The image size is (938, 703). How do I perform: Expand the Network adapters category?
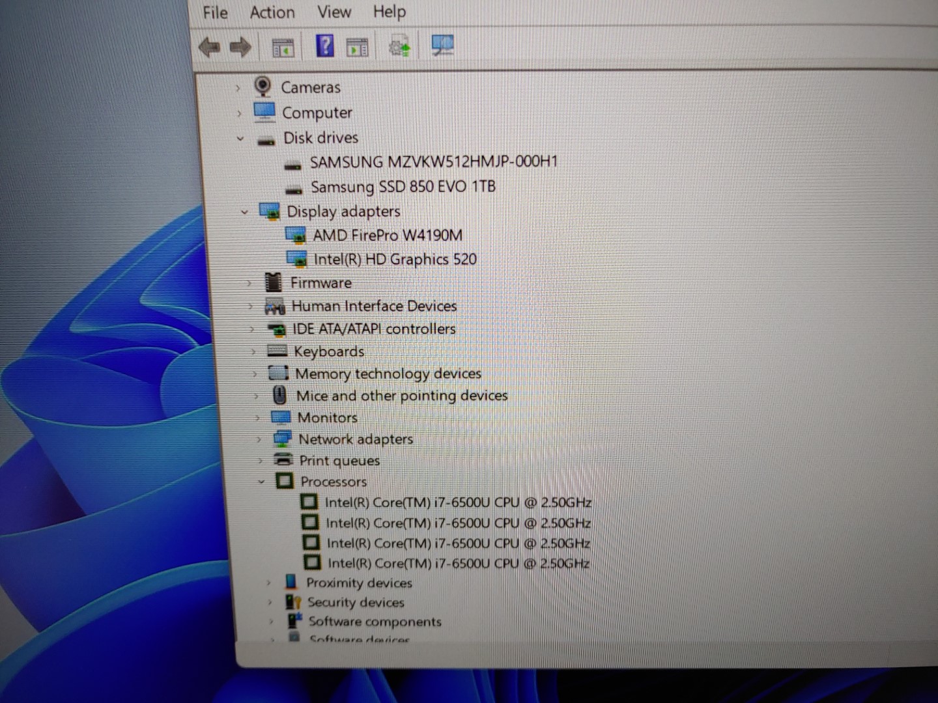[x=259, y=439]
